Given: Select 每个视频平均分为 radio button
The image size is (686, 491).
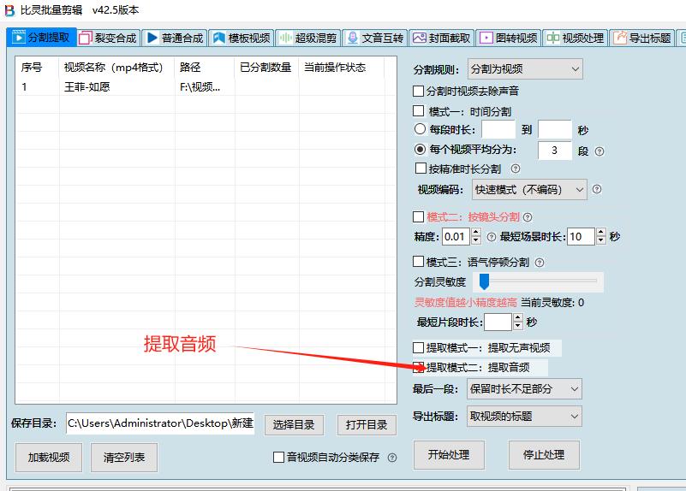Looking at the screenshot, I should point(420,150).
